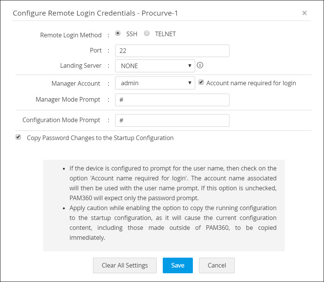Edit the Configuration Mode Prompt field
This screenshot has height=282, width=324.
point(172,120)
